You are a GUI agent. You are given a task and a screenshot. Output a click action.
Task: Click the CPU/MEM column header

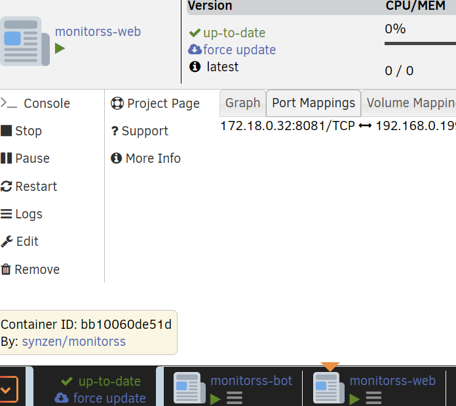pyautogui.click(x=415, y=5)
